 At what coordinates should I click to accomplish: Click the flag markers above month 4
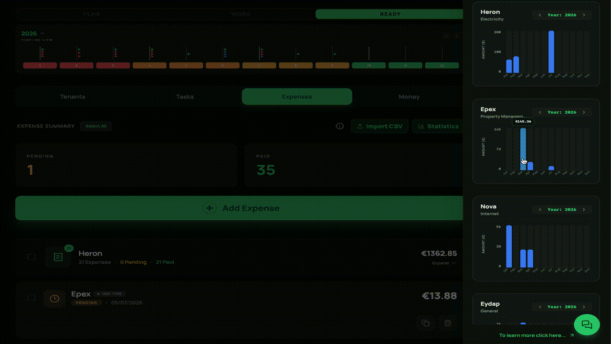tap(152, 53)
